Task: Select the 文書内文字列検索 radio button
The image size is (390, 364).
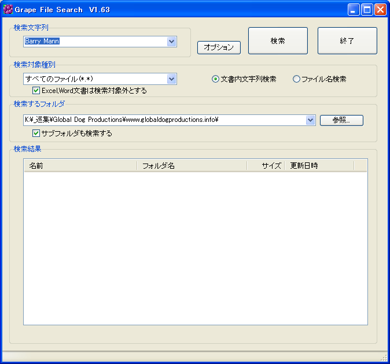Action: point(216,79)
